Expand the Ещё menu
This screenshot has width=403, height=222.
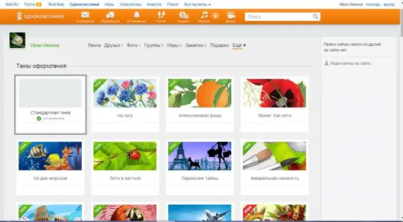(x=239, y=45)
